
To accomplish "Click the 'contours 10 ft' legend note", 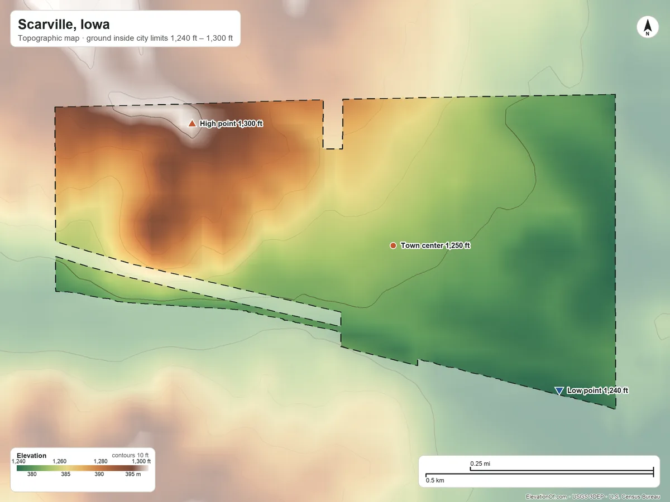I will pos(131,455).
